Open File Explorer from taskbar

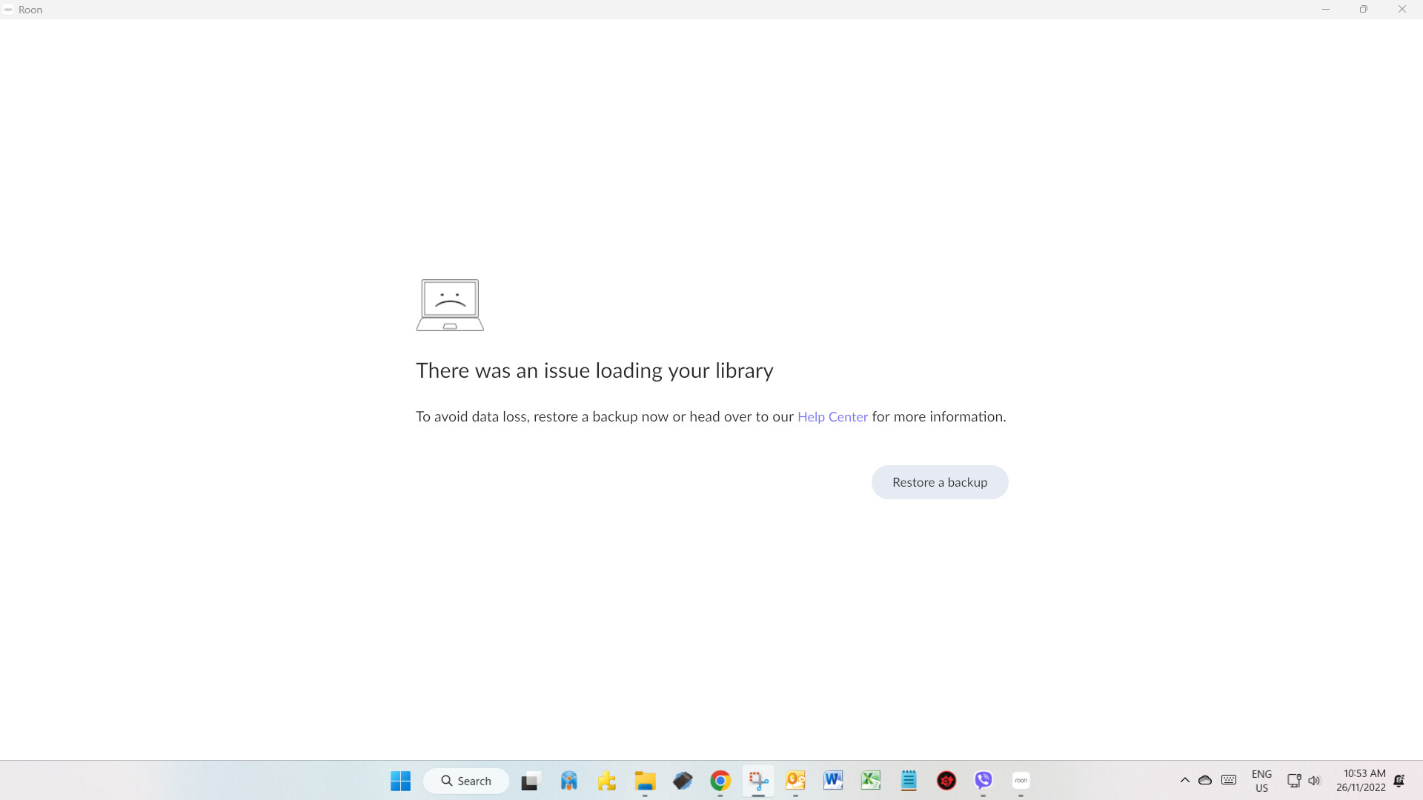pyautogui.click(x=645, y=781)
